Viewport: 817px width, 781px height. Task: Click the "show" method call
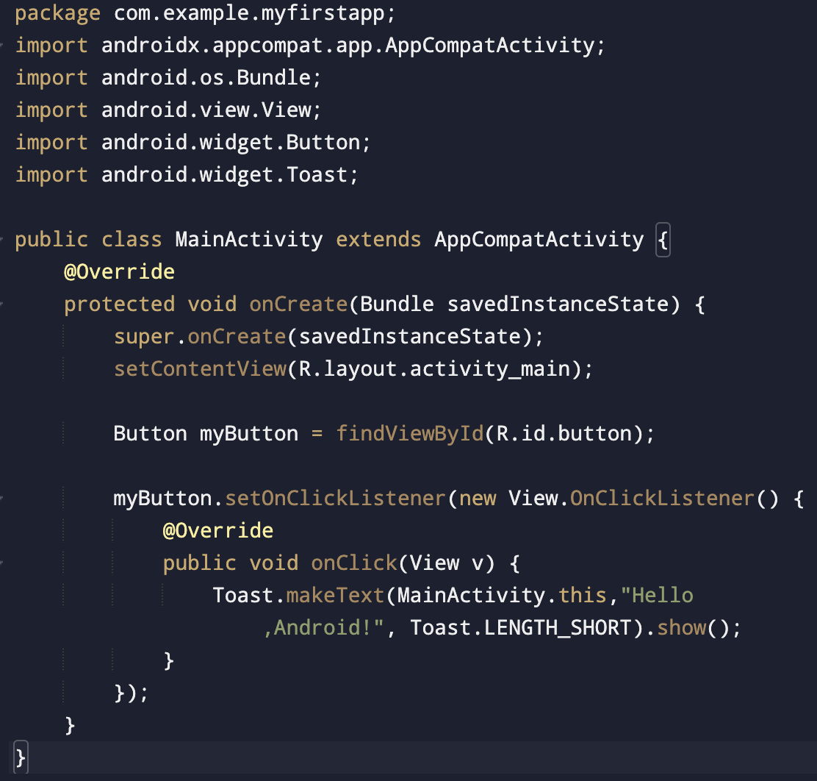click(681, 627)
